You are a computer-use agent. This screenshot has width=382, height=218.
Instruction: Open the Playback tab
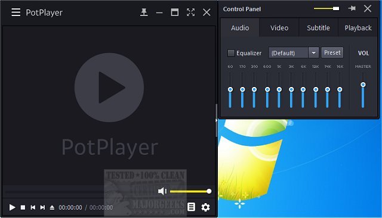click(x=358, y=28)
